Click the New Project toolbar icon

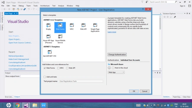tap(14, 9)
